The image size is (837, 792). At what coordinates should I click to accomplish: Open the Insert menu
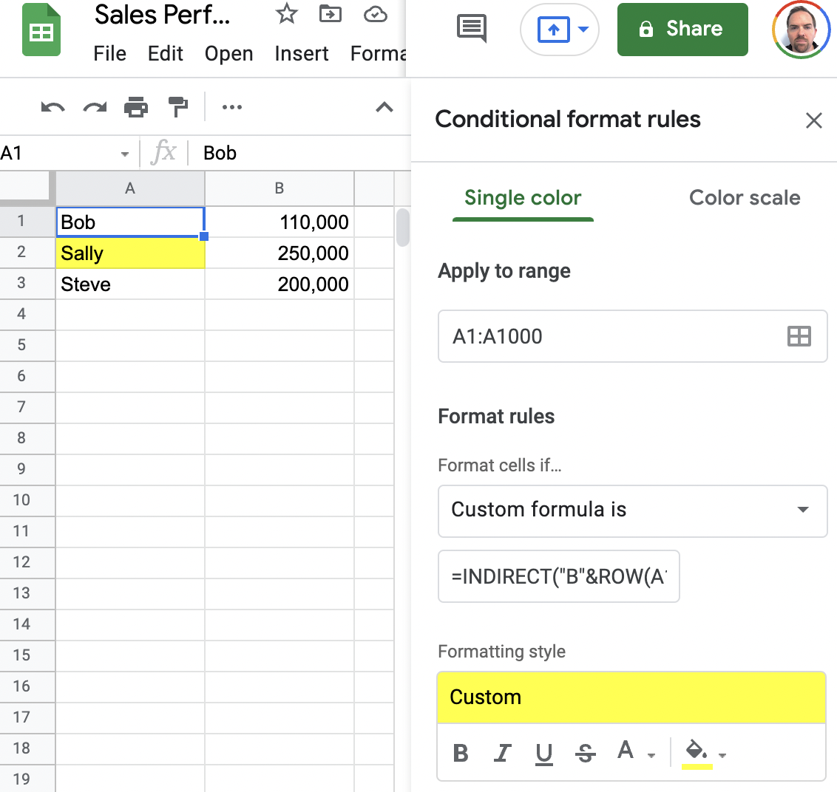pyautogui.click(x=302, y=53)
